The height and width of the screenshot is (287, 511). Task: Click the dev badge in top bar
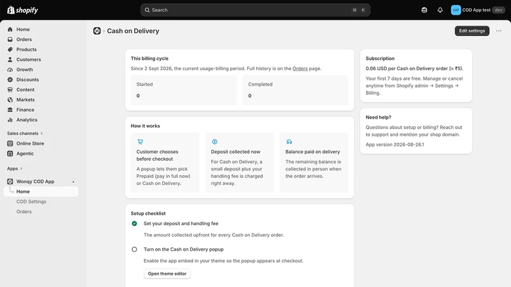pyautogui.click(x=498, y=10)
